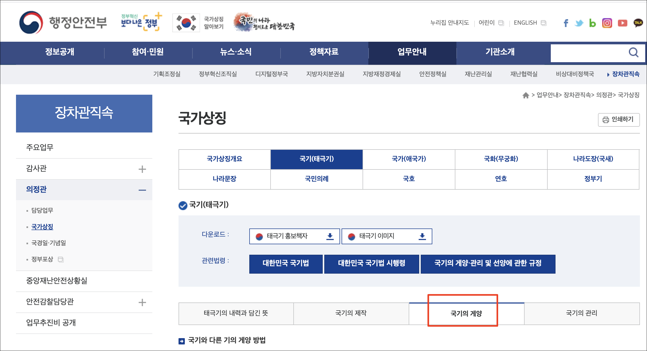
Task: Expand the 안전감찰담당관 sidebar section
Action: click(142, 302)
